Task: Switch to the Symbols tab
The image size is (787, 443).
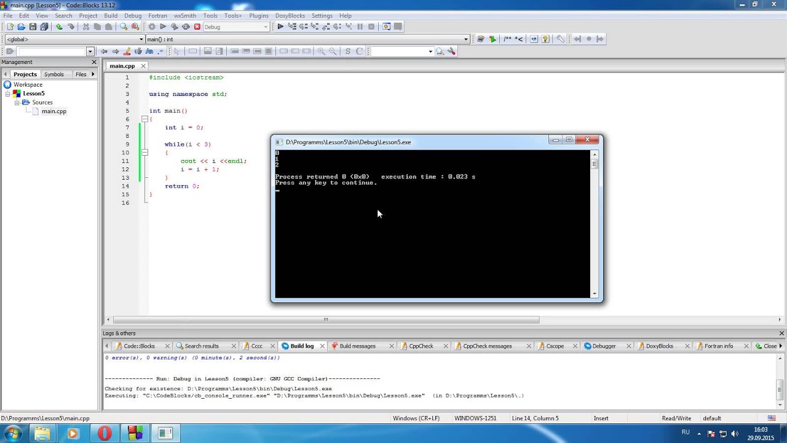Action: point(54,74)
